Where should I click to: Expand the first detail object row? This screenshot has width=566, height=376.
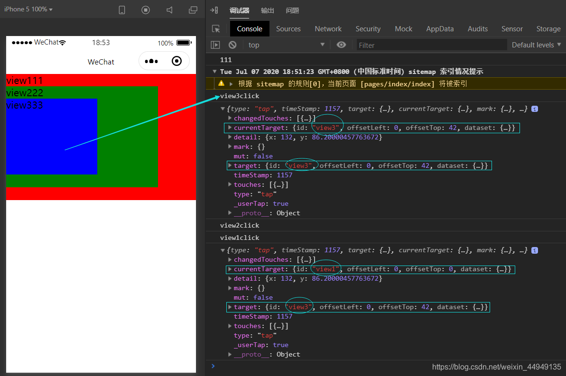(x=230, y=137)
